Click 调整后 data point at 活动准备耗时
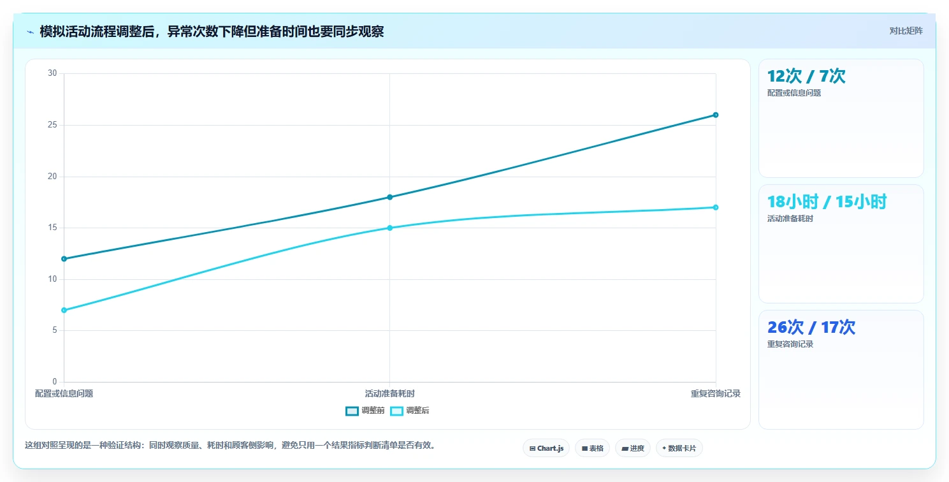The width and height of the screenshot is (949, 482). coord(389,228)
